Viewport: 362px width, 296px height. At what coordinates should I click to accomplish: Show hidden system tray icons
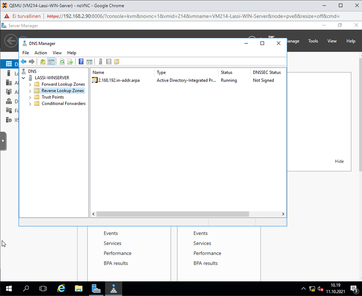(x=304, y=289)
